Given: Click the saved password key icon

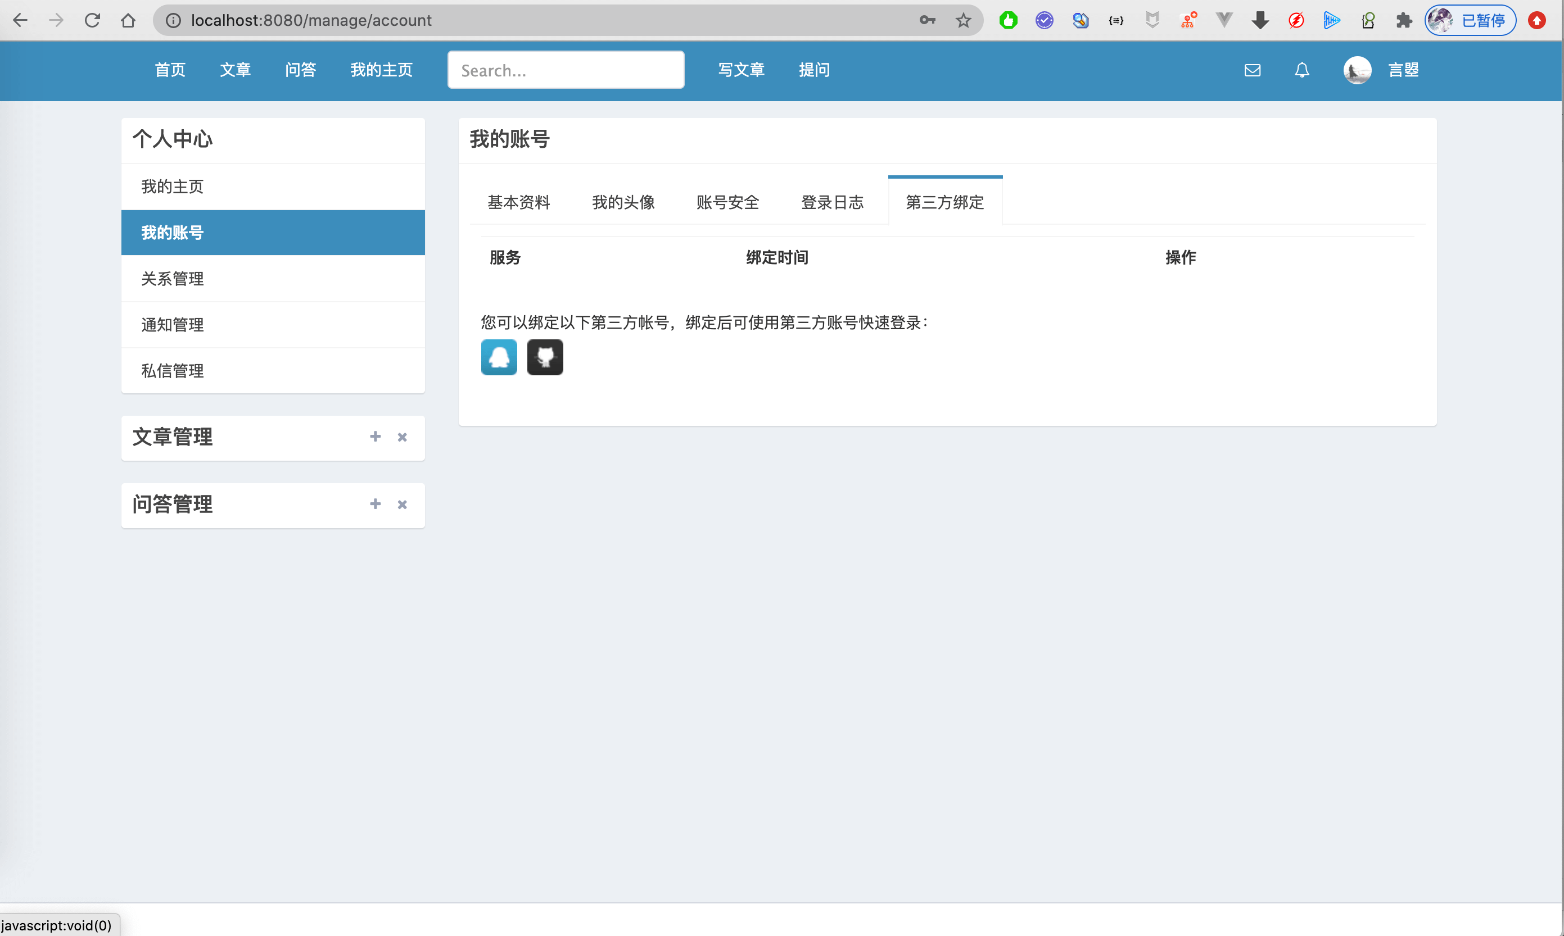Looking at the screenshot, I should [926, 21].
